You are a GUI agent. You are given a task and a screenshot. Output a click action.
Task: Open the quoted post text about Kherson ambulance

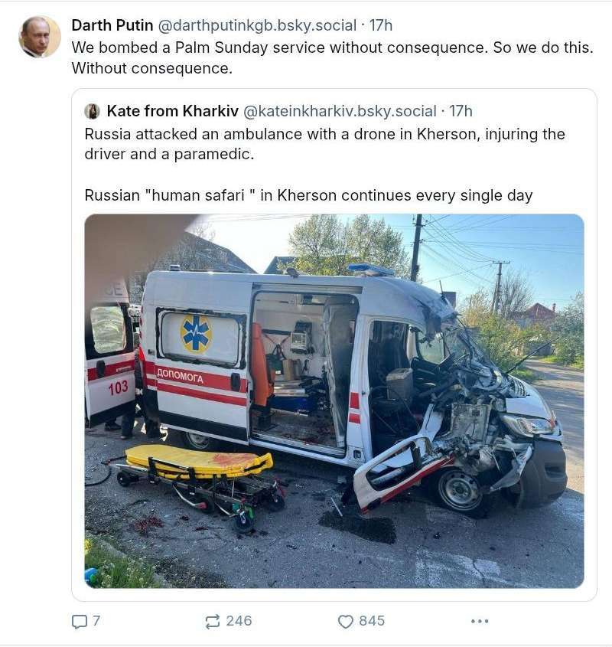pyautogui.click(x=324, y=144)
